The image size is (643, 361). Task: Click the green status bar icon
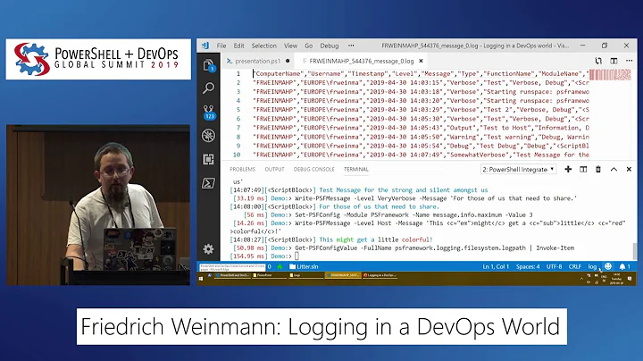coord(280,266)
